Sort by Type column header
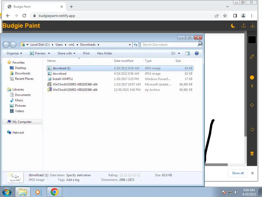The width and height of the screenshot is (262, 197). [x=158, y=61]
